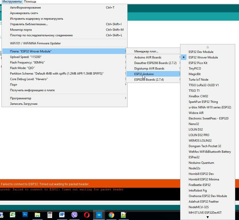Expand Deauther ESP8266 Boards (2.7.2)
Screen dimensions: 239x220
153,63
